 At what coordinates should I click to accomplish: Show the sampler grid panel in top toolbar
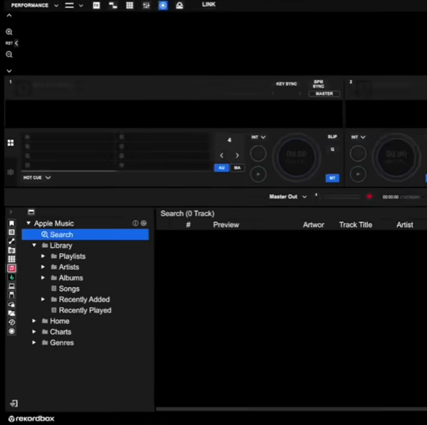(130, 6)
